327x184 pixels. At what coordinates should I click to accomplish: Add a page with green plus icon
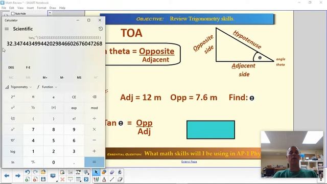27,179
